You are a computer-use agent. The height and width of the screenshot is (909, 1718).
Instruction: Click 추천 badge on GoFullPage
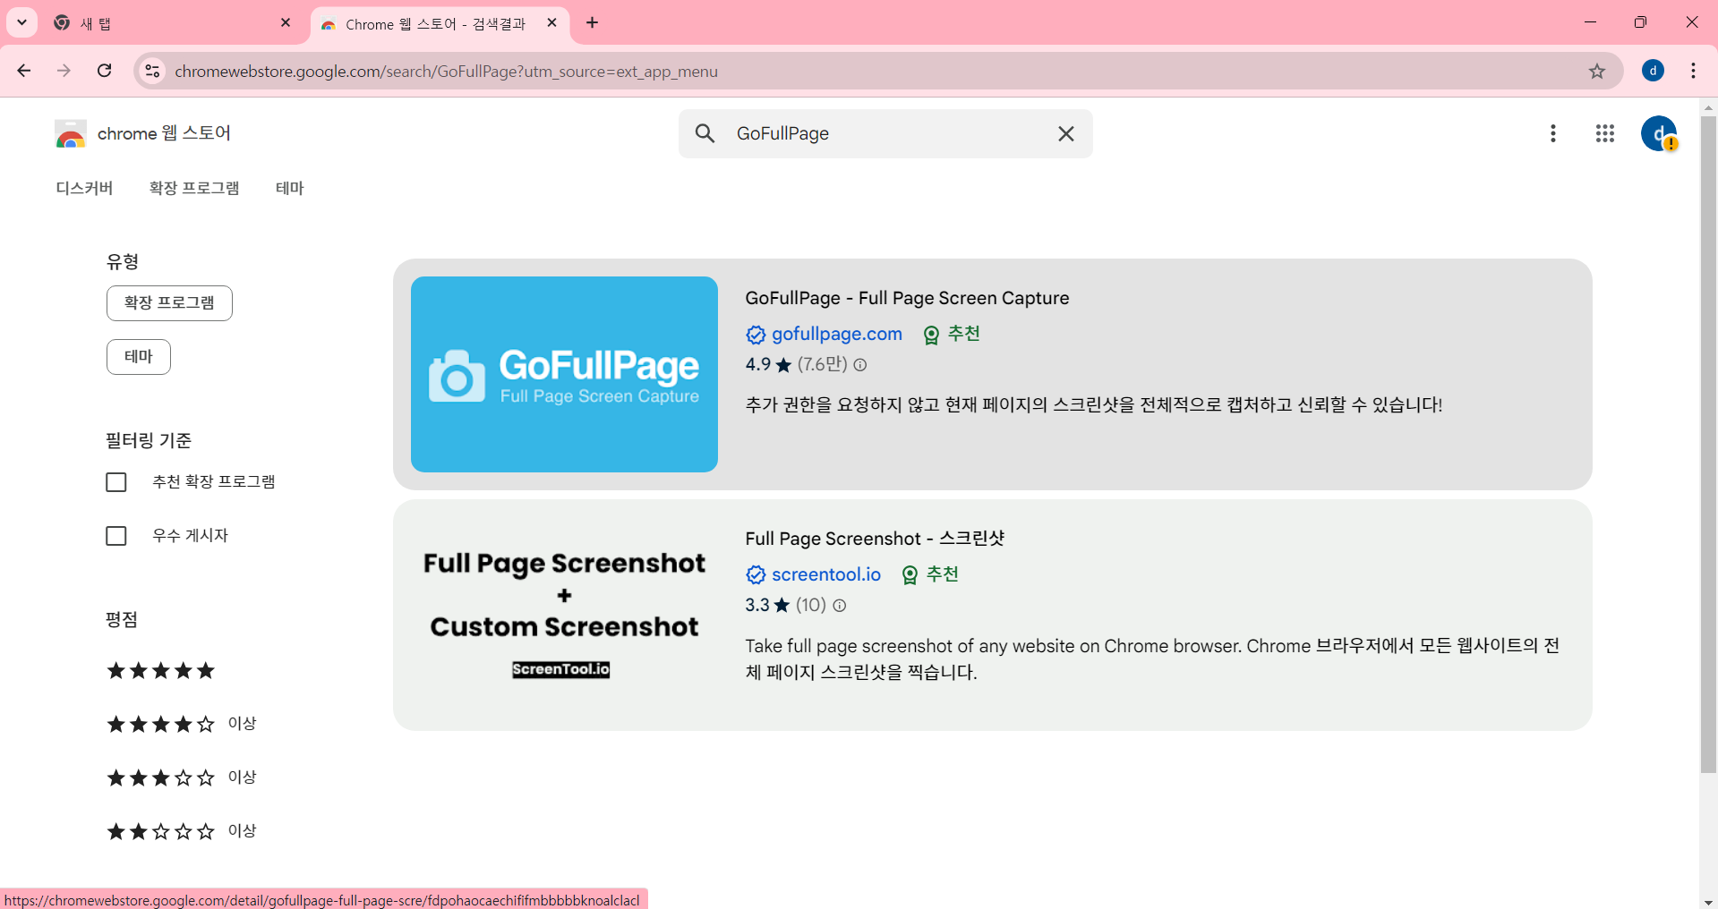(952, 334)
